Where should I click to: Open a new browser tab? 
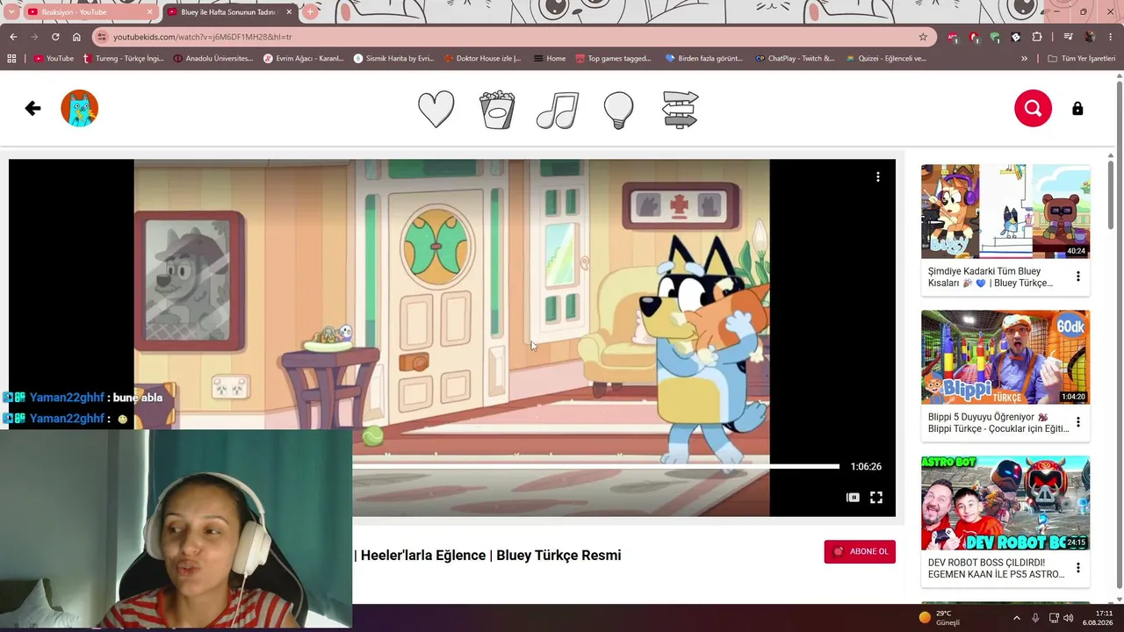[310, 12]
